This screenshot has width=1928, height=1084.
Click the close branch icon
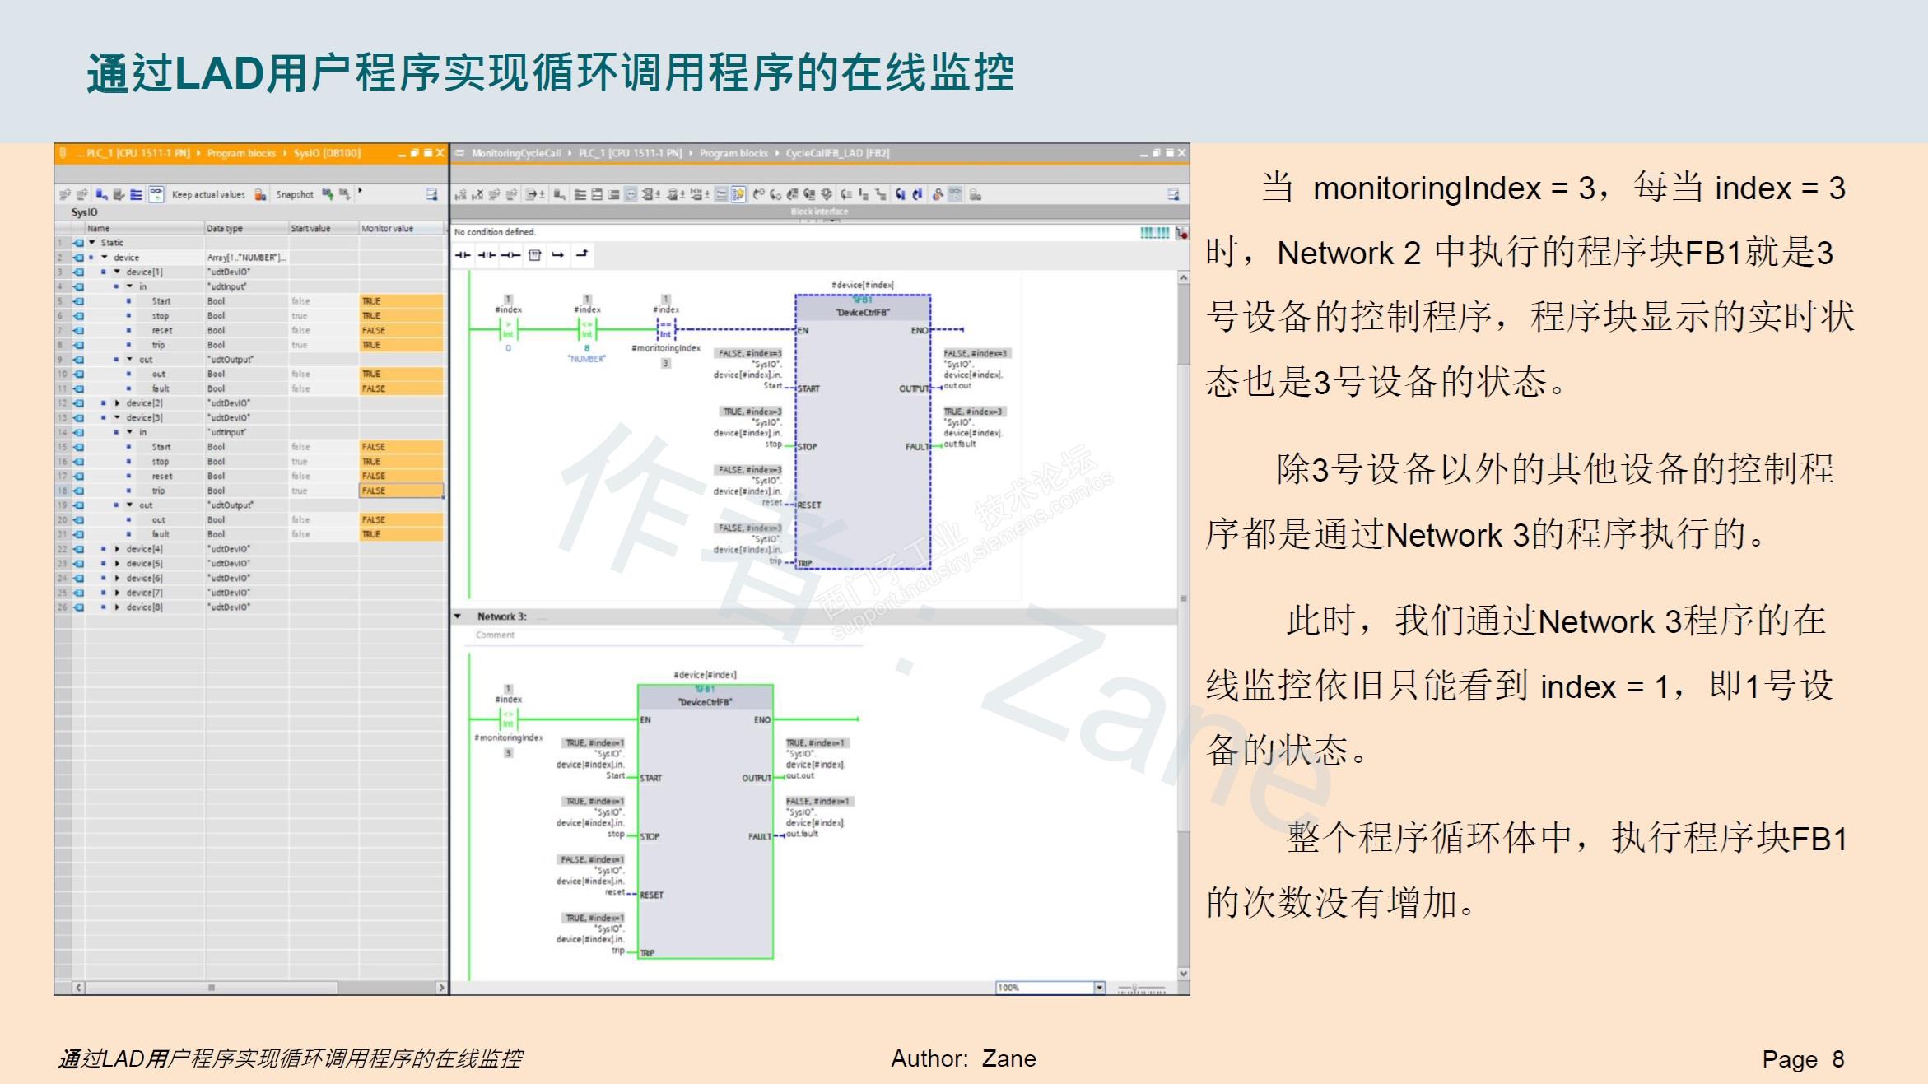[x=582, y=255]
